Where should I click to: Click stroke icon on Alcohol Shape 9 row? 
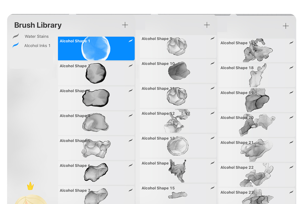tap(212, 39)
